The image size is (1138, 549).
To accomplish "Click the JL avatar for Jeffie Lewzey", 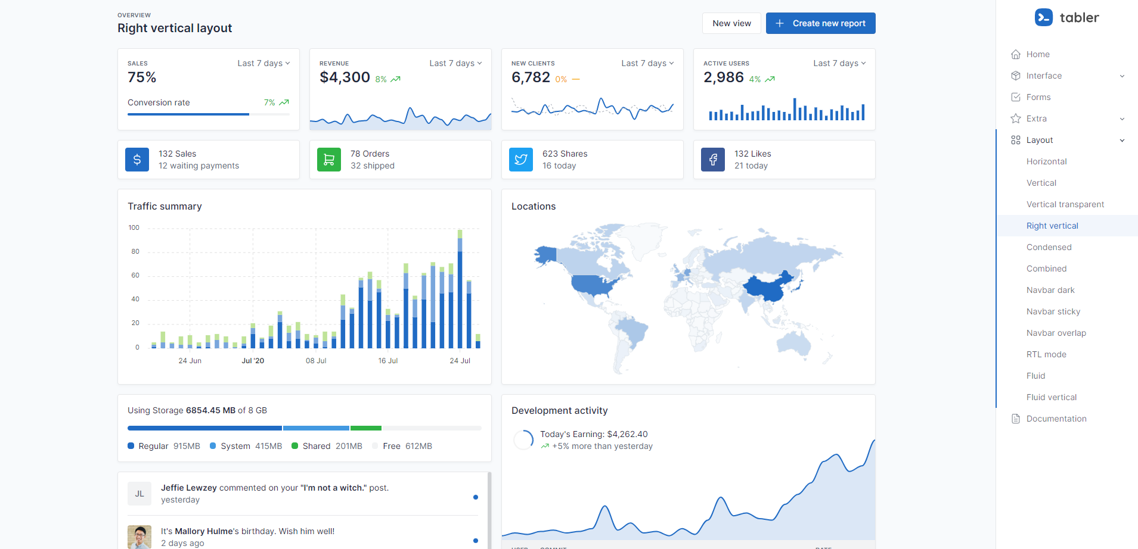I will 139,494.
